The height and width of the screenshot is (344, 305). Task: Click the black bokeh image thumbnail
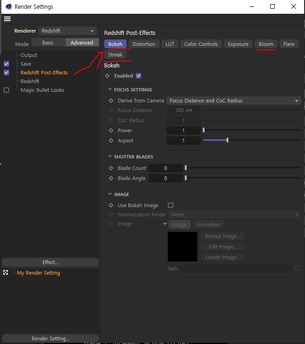click(x=183, y=247)
